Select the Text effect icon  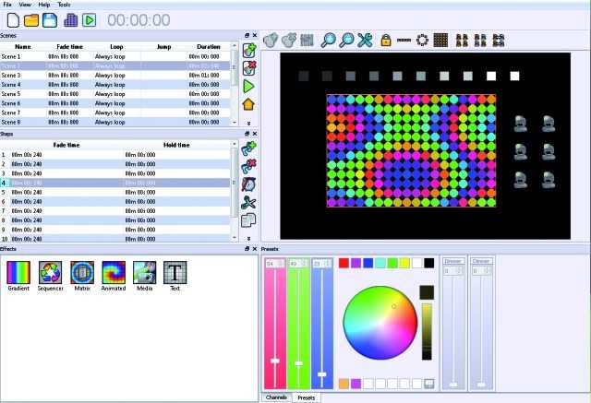tap(175, 276)
